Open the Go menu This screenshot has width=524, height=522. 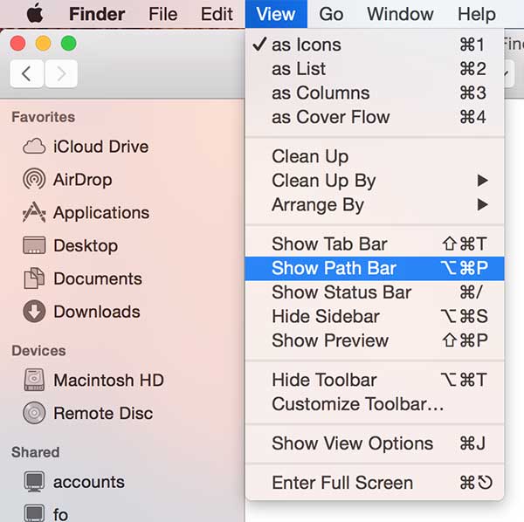pos(331,14)
